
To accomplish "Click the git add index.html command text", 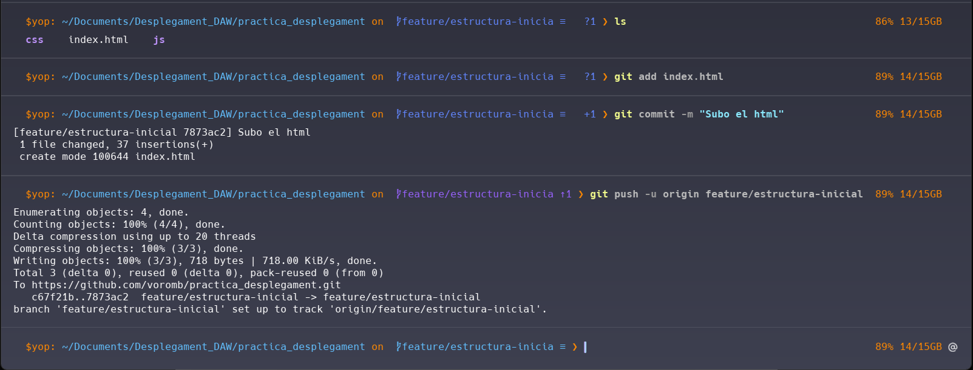I will point(668,77).
